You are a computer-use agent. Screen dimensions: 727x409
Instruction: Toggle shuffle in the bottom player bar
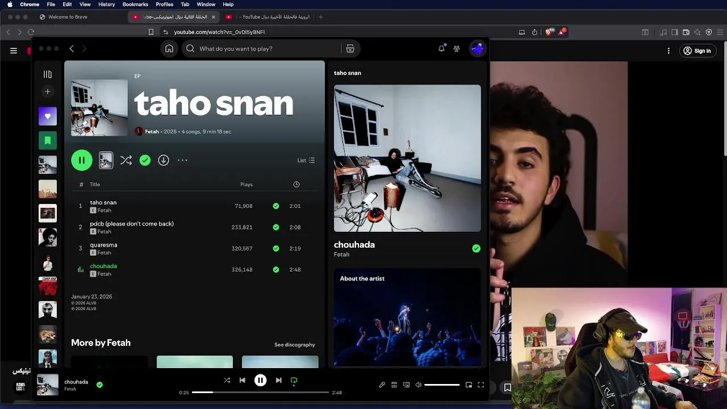click(x=227, y=380)
